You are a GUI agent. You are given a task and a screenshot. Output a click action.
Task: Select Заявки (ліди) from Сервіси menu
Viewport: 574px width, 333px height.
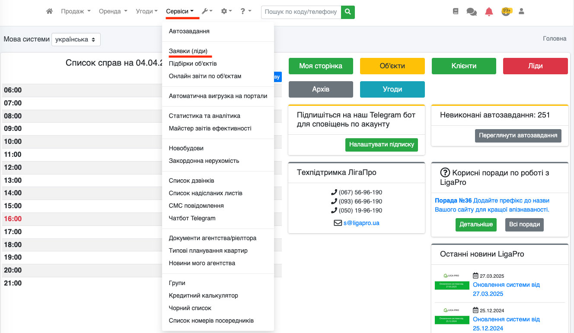(191, 51)
